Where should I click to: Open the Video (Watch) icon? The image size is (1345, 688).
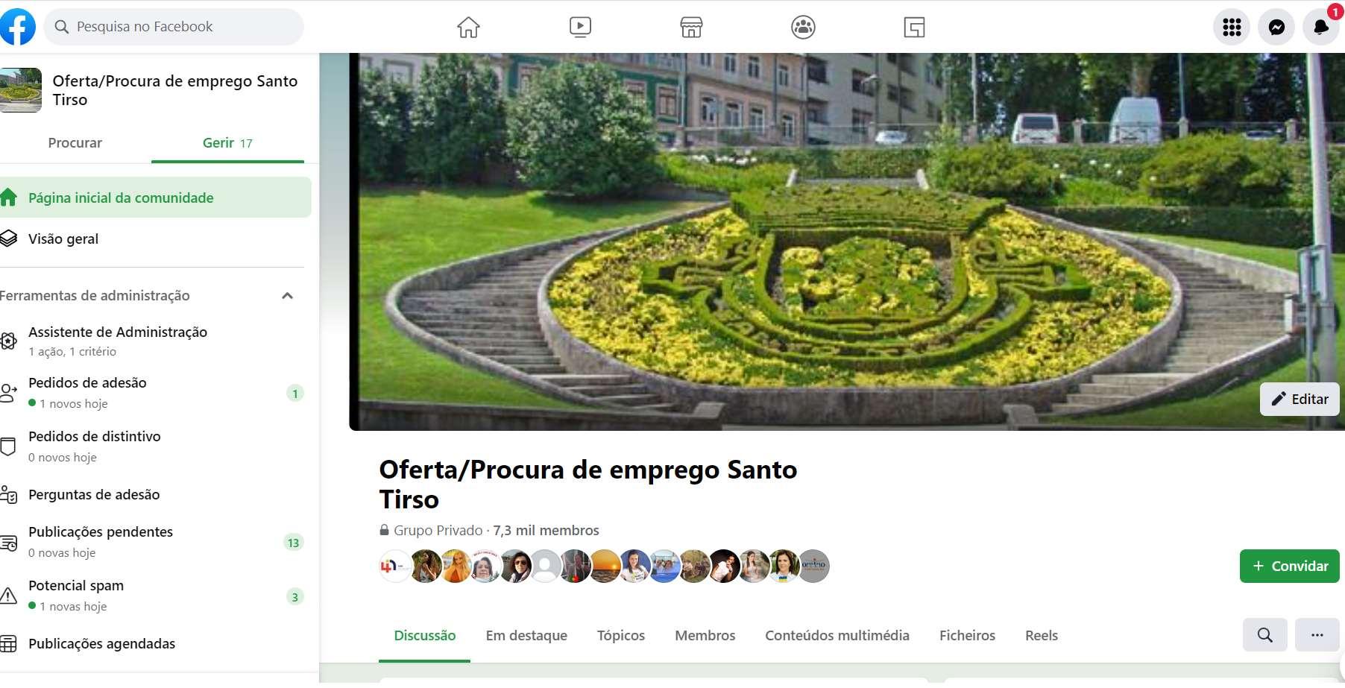click(580, 28)
